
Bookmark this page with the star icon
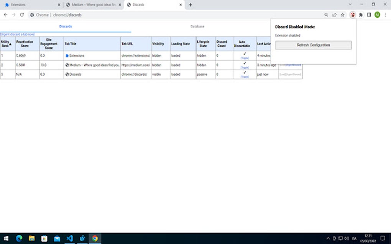coord(342,15)
